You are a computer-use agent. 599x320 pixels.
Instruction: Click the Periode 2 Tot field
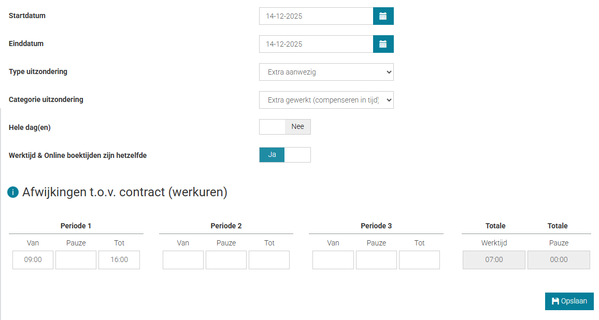[269, 260]
